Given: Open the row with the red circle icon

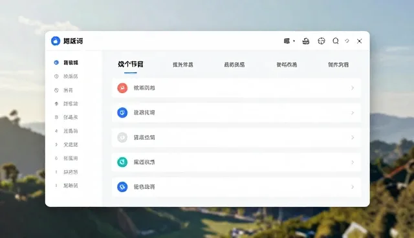Looking at the screenshot, I should coord(236,88).
